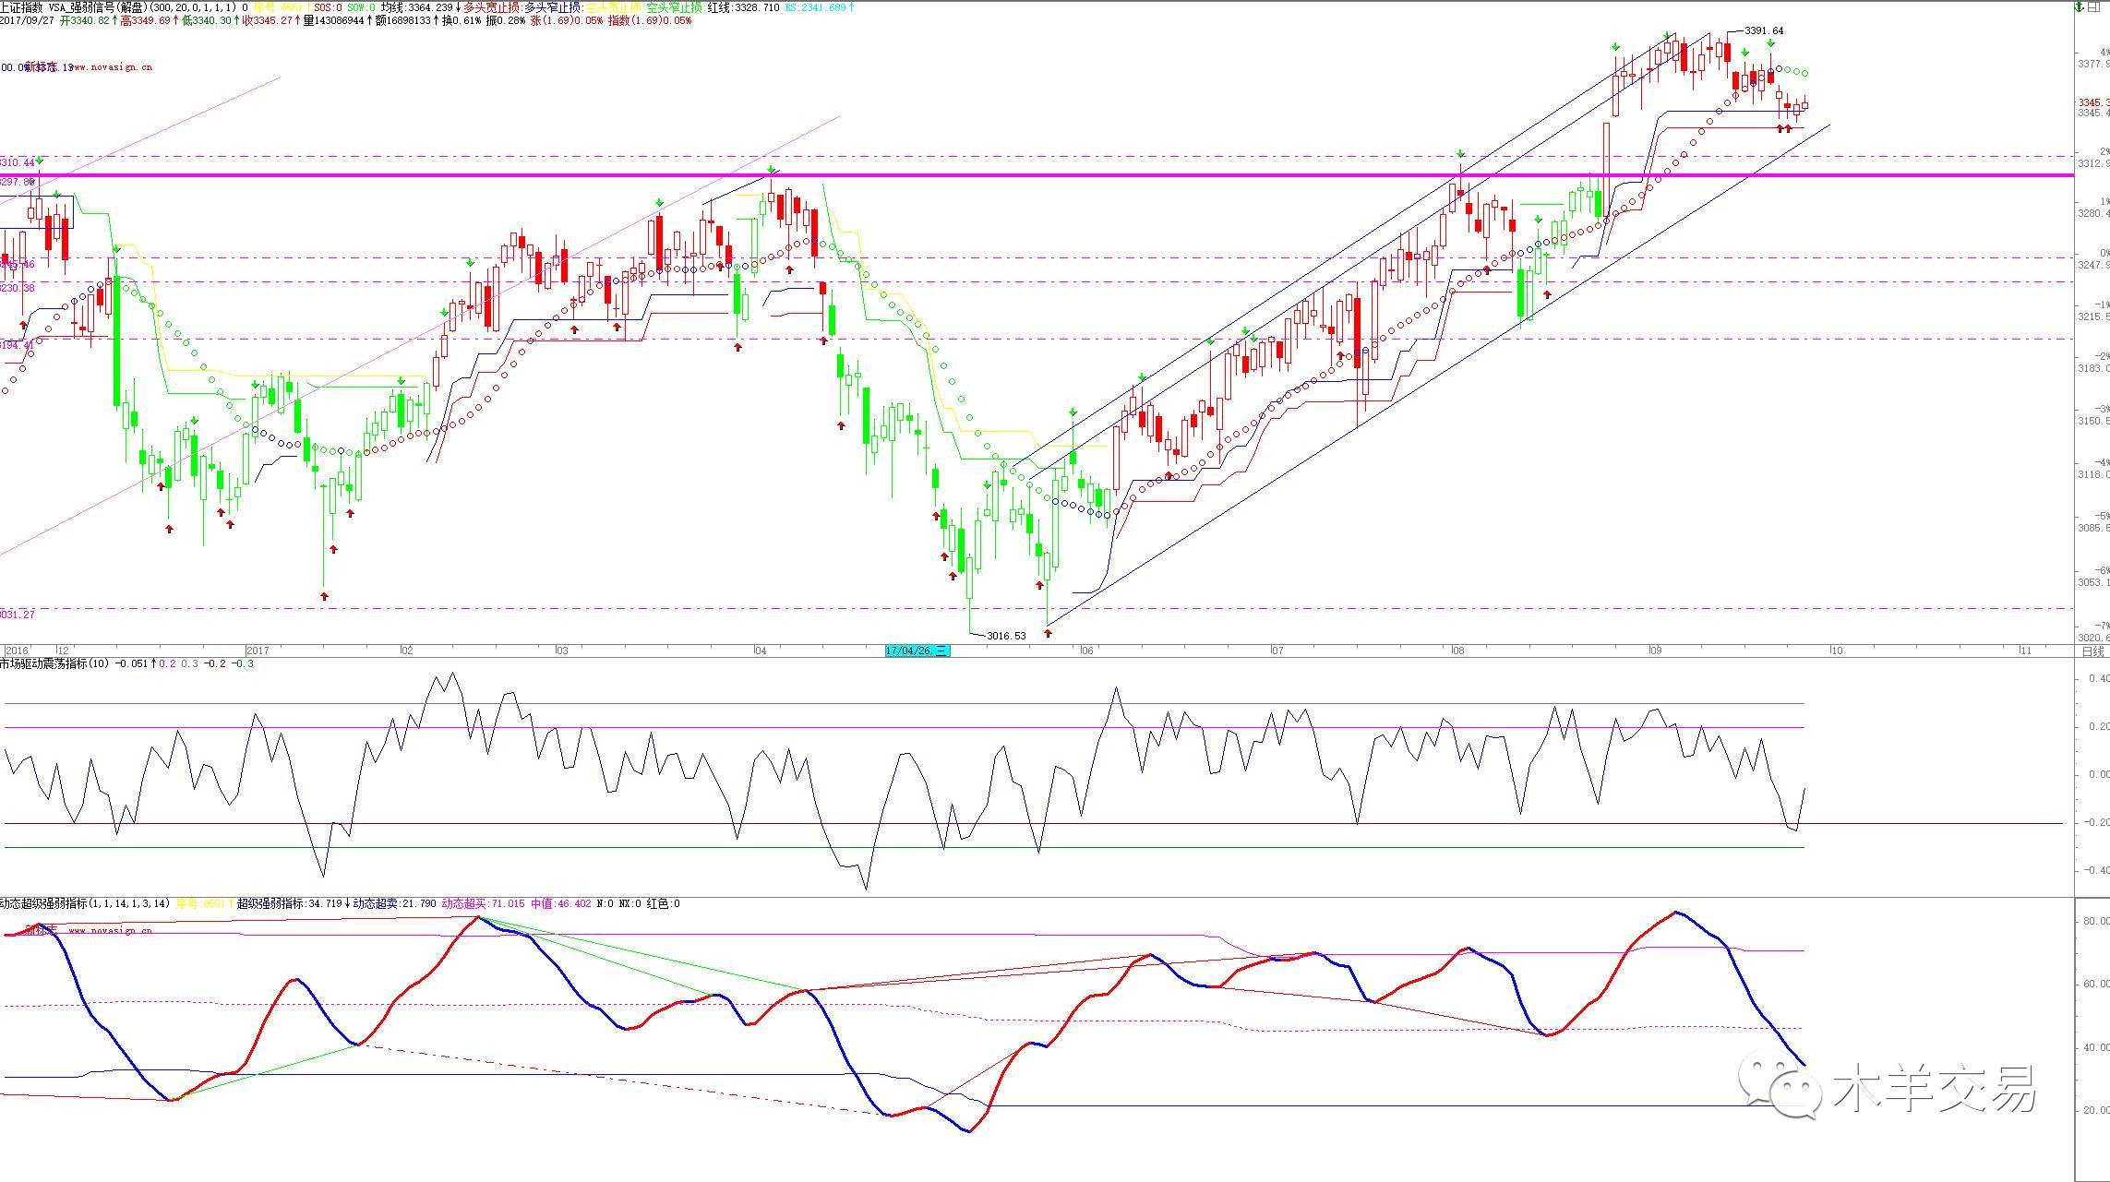Click the 额16898133 turnover figure
The width and height of the screenshot is (2110, 1182).
[x=402, y=20]
